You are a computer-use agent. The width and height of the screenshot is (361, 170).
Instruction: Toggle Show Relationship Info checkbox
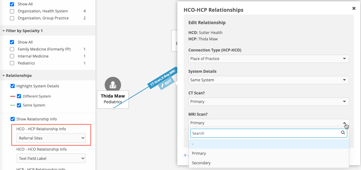point(13,119)
